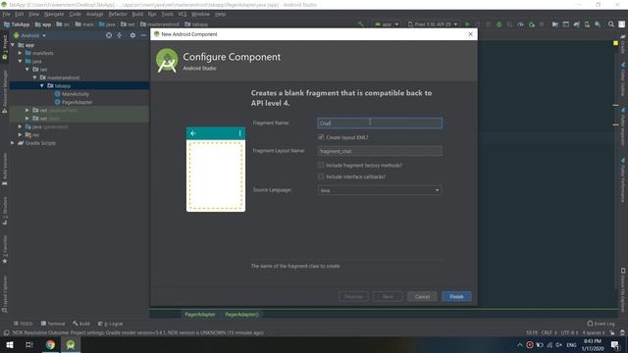This screenshot has width=628, height=353.
Task: Open Chrome from the Windows taskbar
Action: point(50,344)
